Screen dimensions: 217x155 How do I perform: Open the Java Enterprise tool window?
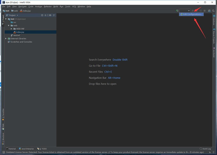(26, 149)
